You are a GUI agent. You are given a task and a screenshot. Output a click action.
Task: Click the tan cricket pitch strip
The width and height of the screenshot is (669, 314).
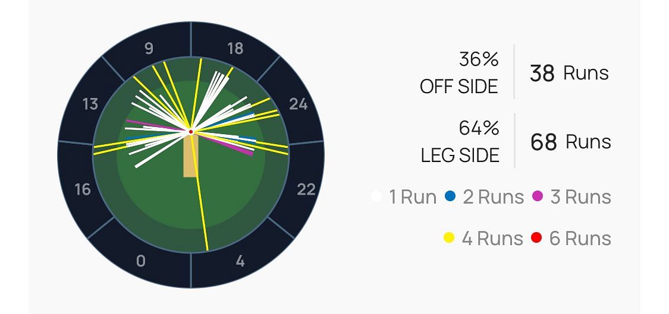click(190, 157)
